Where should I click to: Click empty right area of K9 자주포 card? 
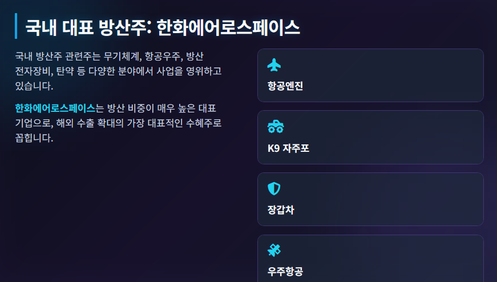396,138
